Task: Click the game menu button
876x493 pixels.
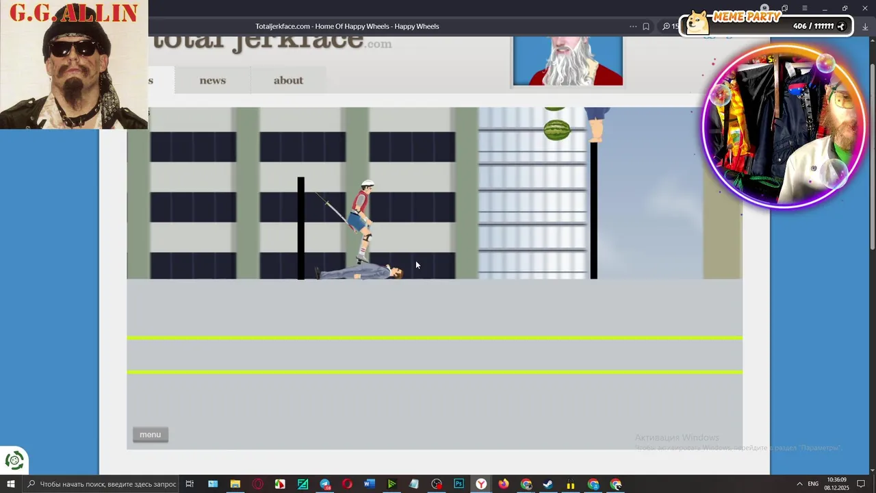Action: pyautogui.click(x=150, y=435)
